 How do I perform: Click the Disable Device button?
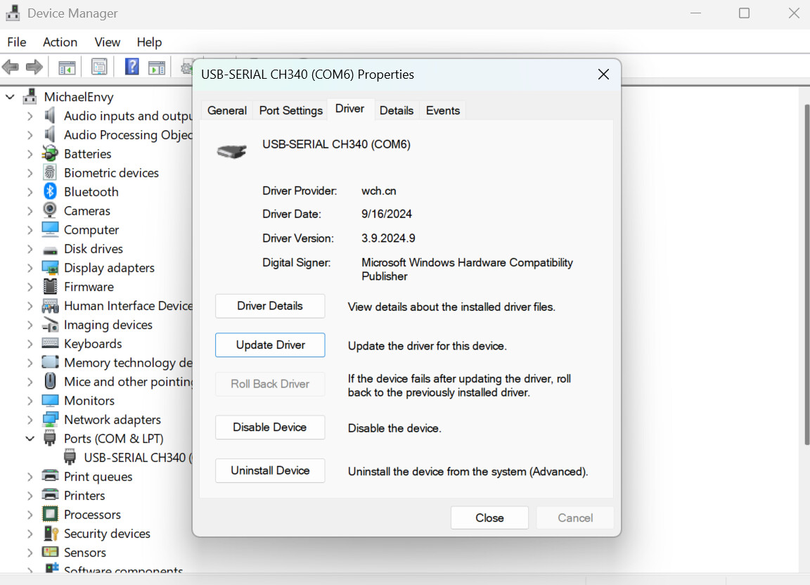click(270, 427)
